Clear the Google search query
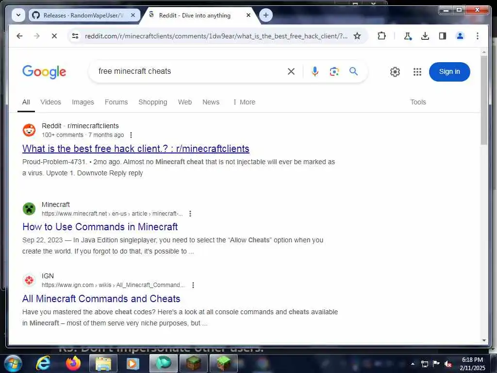497x373 pixels. point(291,72)
